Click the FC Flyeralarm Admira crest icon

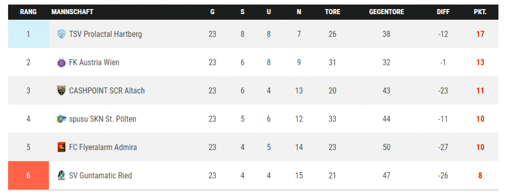[x=61, y=147]
